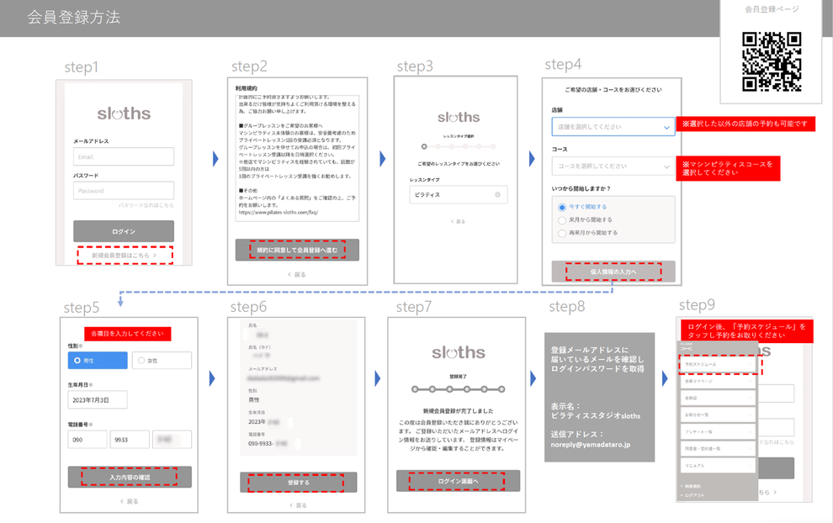Click the CLOSE menu icon in step9
This screenshot has width=833, height=523.
tap(687, 346)
